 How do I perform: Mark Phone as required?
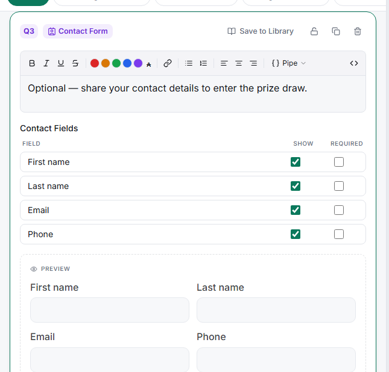tap(339, 234)
